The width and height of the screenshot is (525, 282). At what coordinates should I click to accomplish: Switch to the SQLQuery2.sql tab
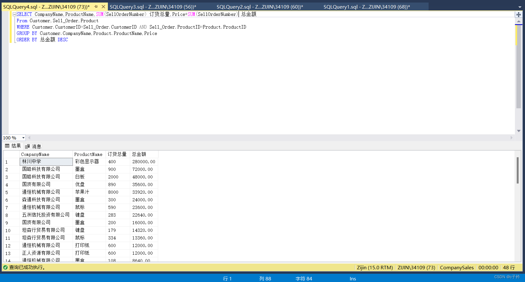[260, 7]
